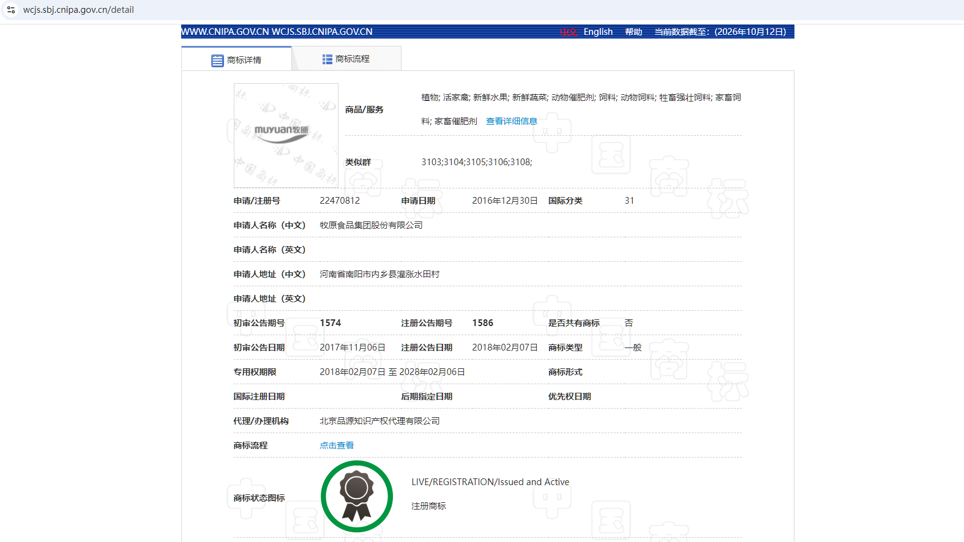
Task: Click 点击查看 trademark process link
Action: coord(337,445)
